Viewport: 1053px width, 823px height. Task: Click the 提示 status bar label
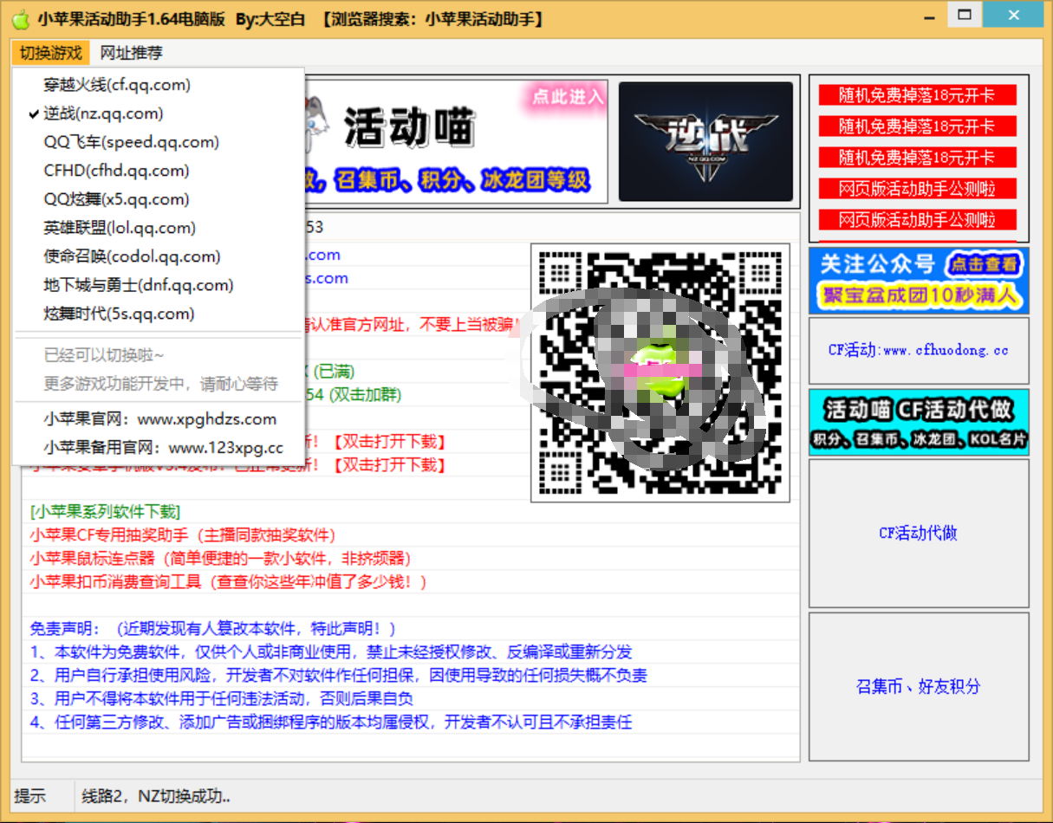click(x=30, y=797)
